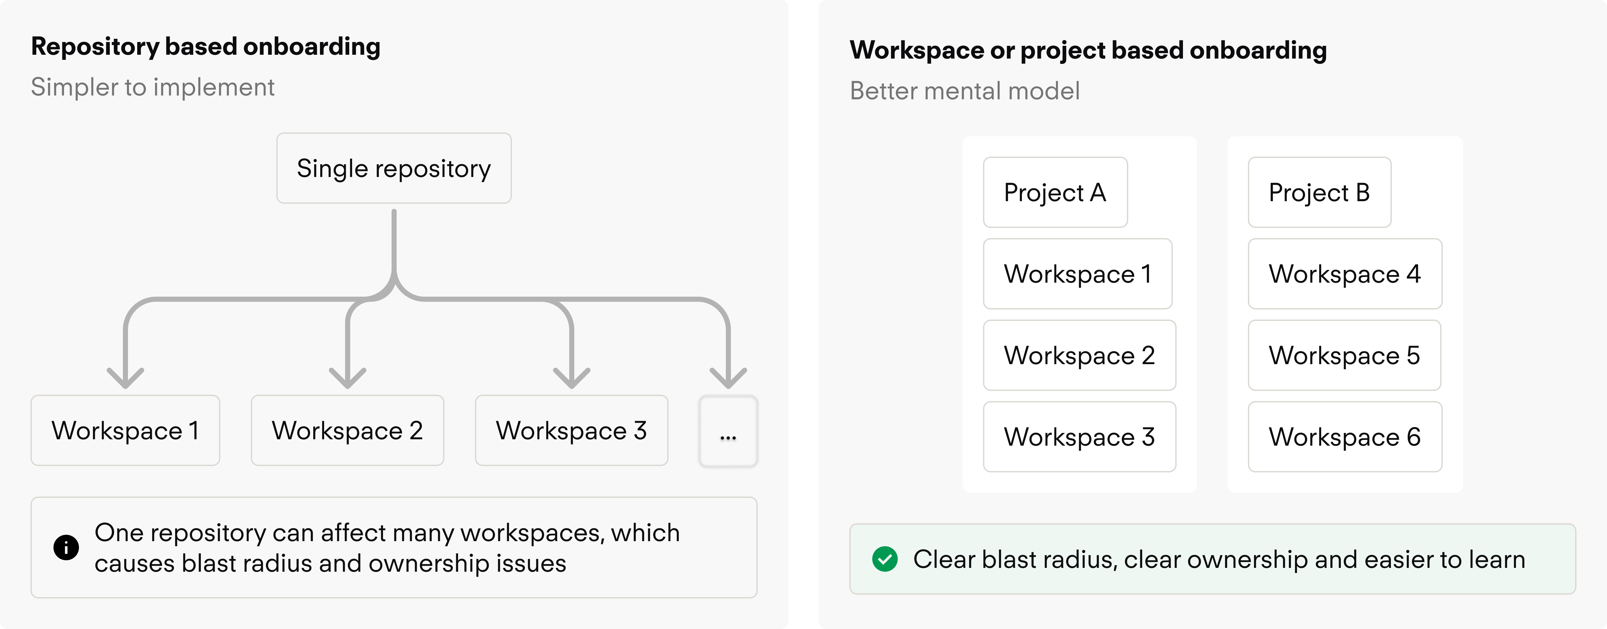This screenshot has height=629, width=1607.
Task: Open Workspace 6 under Project B
Action: click(1344, 437)
